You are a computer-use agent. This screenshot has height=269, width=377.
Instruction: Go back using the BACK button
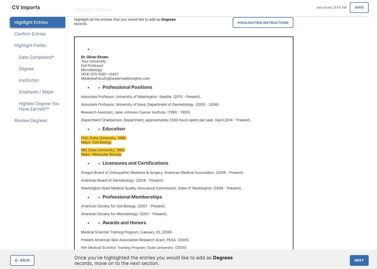point(22,260)
